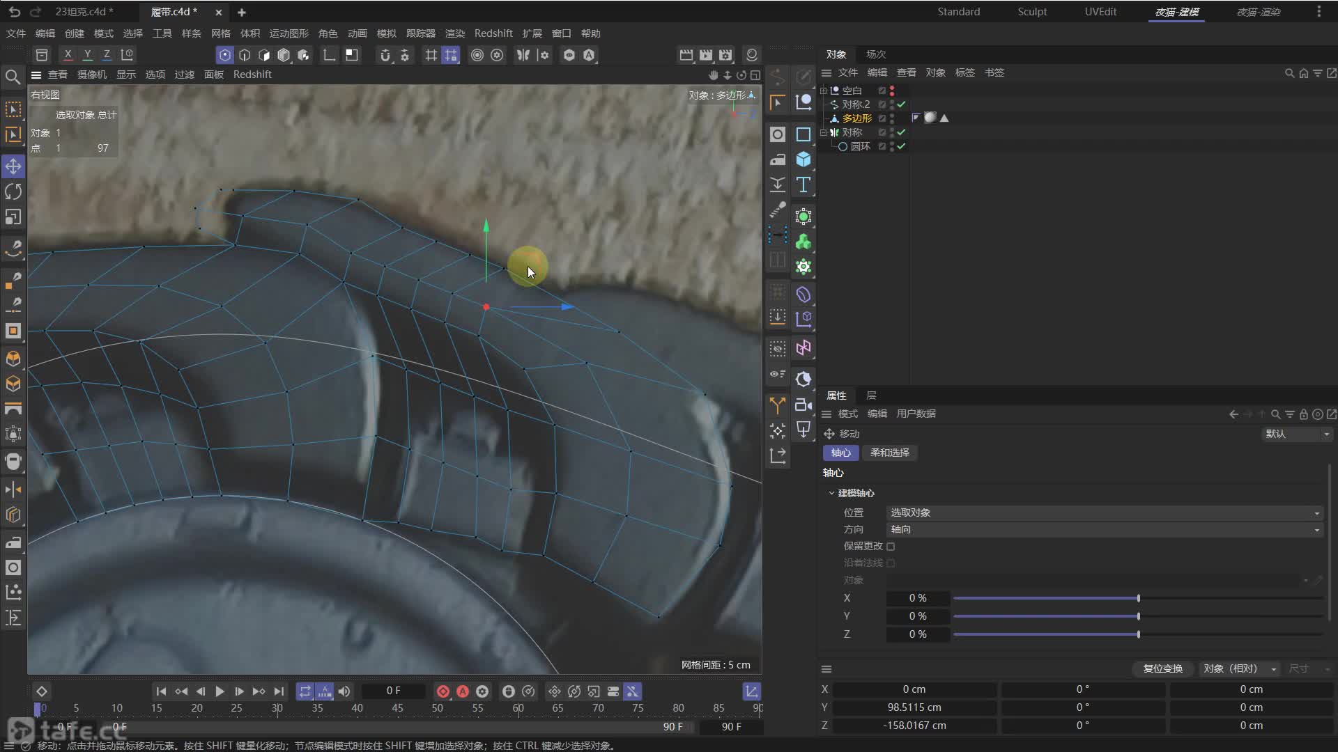
Task: Open the 位置 dropdown set to 选取对象
Action: pos(1105,512)
